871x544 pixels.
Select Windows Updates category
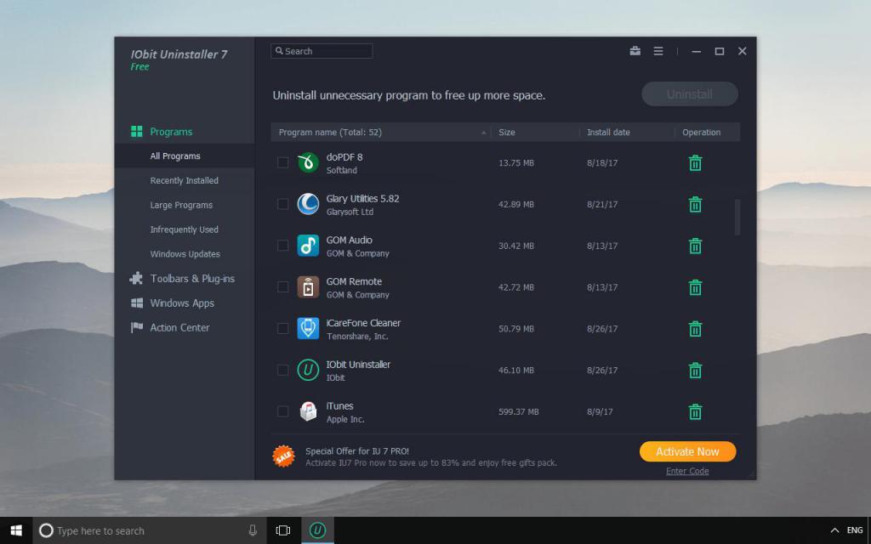tap(185, 253)
